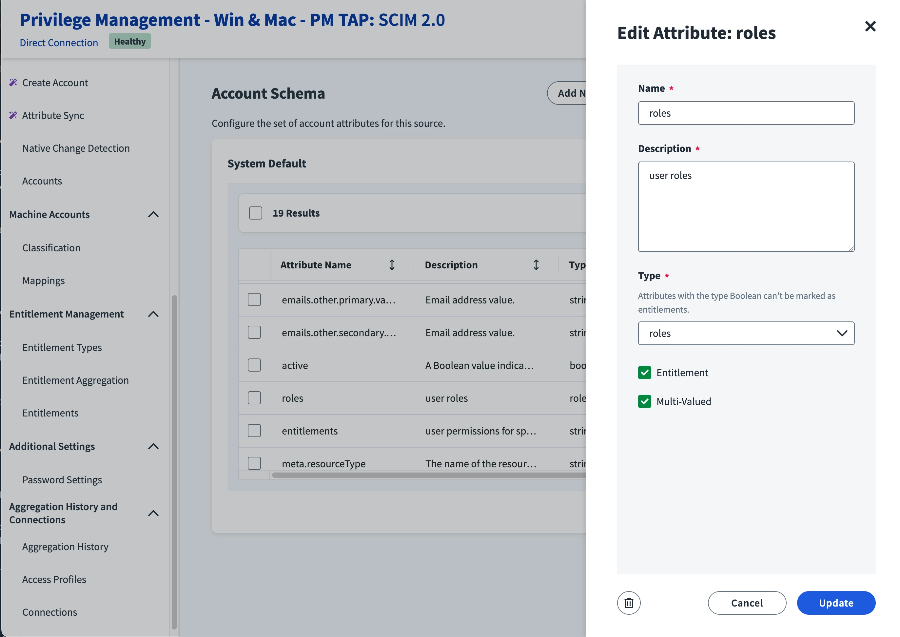Image resolution: width=900 pixels, height=637 pixels.
Task: Click the roles attribute name cell
Action: pyautogui.click(x=292, y=398)
